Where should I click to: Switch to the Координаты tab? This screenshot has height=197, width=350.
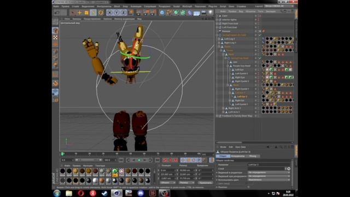coord(238,156)
